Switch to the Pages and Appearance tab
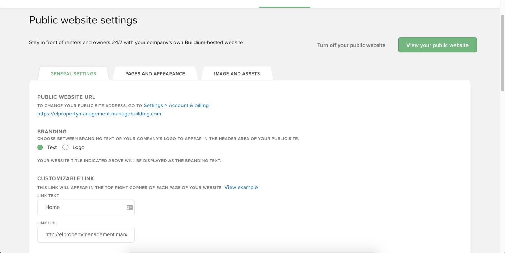 (155, 73)
